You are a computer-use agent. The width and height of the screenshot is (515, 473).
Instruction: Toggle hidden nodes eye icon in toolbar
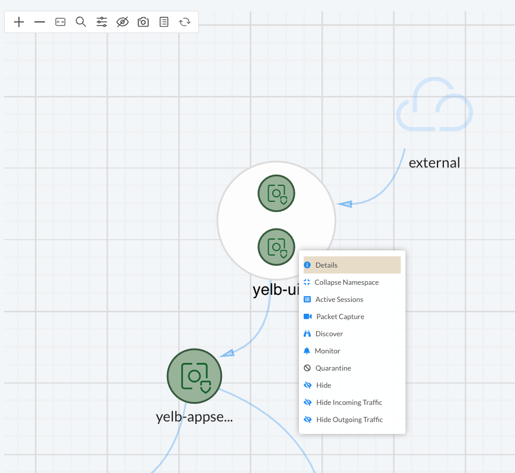[x=123, y=22]
